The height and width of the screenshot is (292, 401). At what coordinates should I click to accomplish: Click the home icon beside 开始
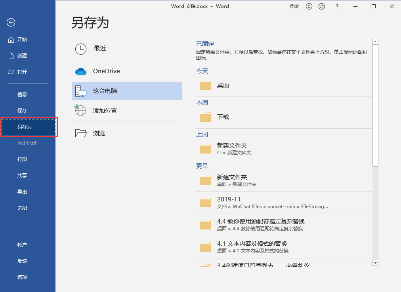click(11, 40)
